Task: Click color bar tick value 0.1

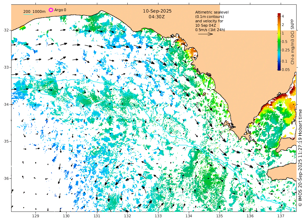Action: pyautogui.click(x=284, y=61)
